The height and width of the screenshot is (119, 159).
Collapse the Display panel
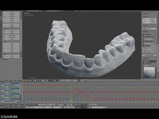(x=145, y=31)
